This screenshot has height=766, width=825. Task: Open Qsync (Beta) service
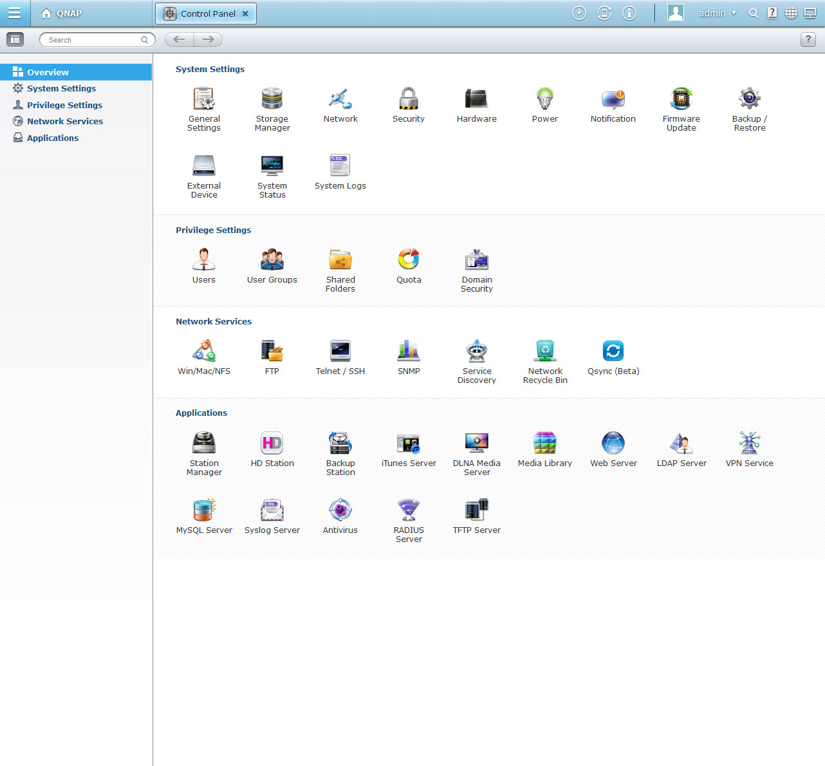pos(613,351)
